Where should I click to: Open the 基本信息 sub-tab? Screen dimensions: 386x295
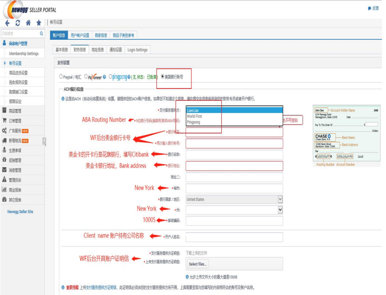[62, 50]
